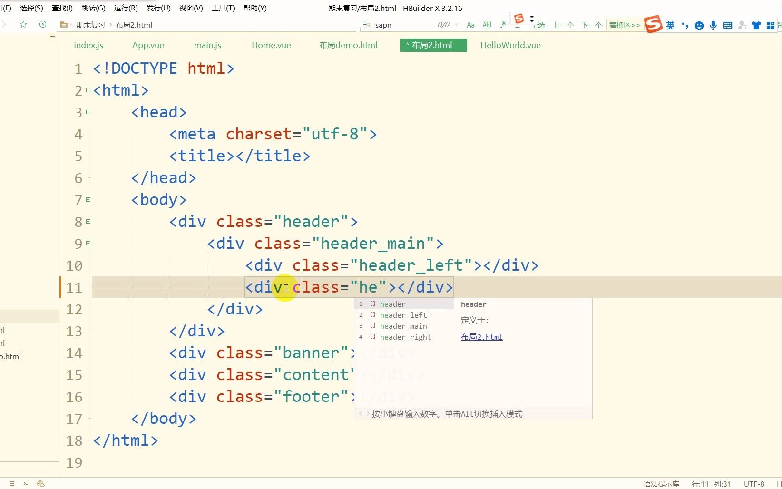Collapse body tag fold on line 7
The width and height of the screenshot is (782, 489).
[x=88, y=199]
